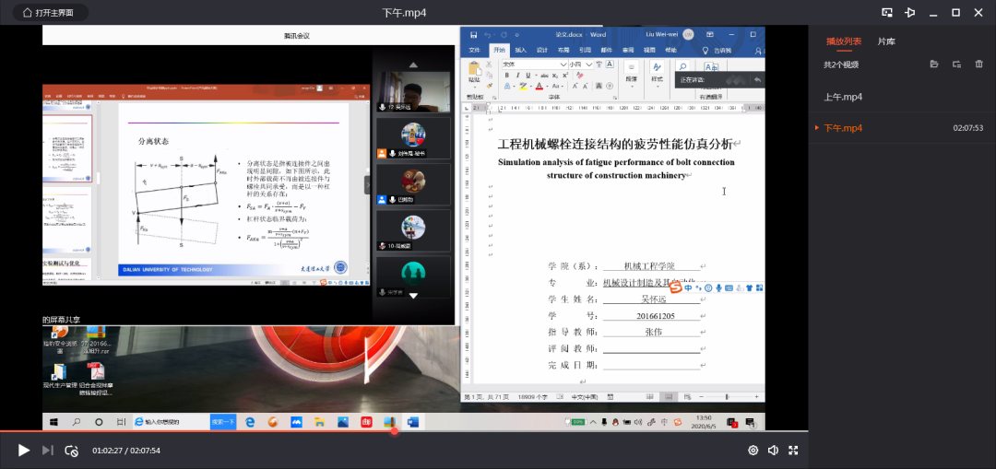Click the video progress bar position marker
This screenshot has width=996, height=469.
[395, 431]
